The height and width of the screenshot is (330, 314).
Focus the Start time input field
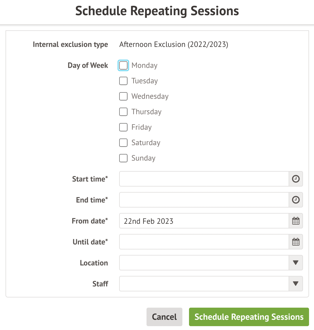click(204, 179)
